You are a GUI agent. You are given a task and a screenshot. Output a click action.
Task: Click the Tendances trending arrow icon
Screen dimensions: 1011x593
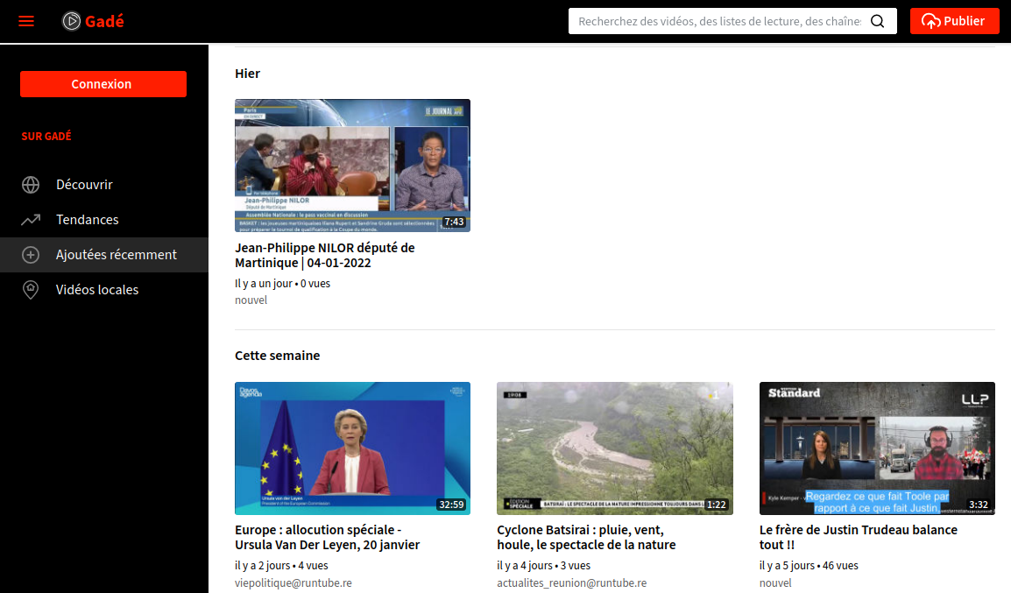(31, 220)
